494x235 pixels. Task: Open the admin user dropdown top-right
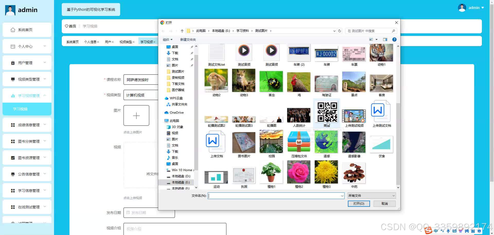tap(471, 8)
